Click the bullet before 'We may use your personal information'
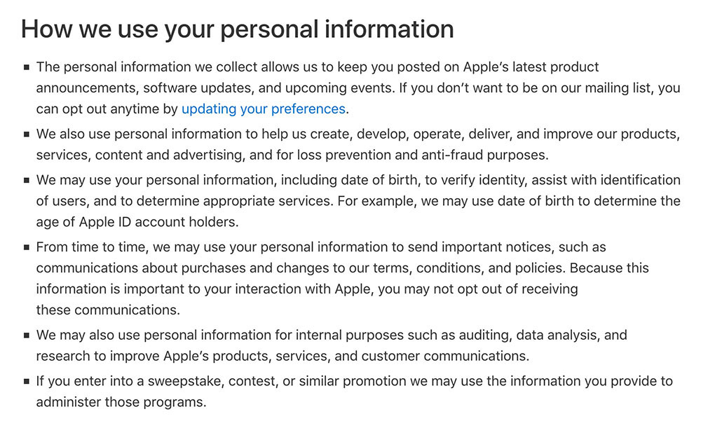 (x=27, y=181)
